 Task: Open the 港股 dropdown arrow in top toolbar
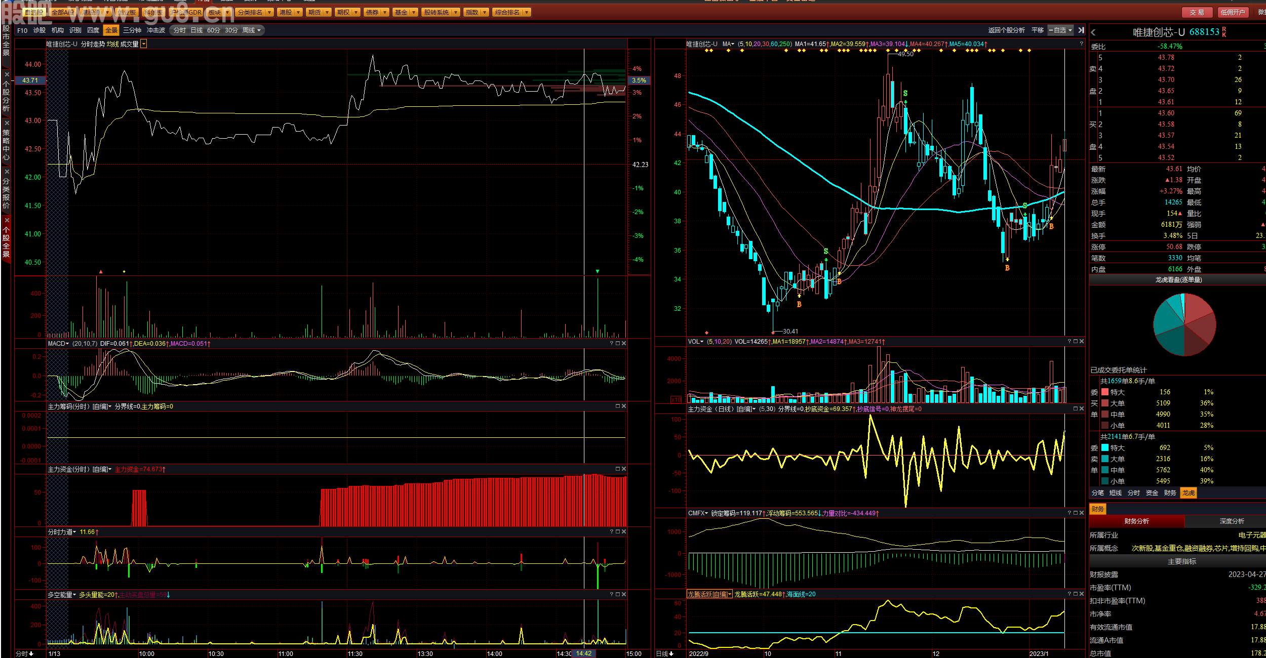point(298,12)
